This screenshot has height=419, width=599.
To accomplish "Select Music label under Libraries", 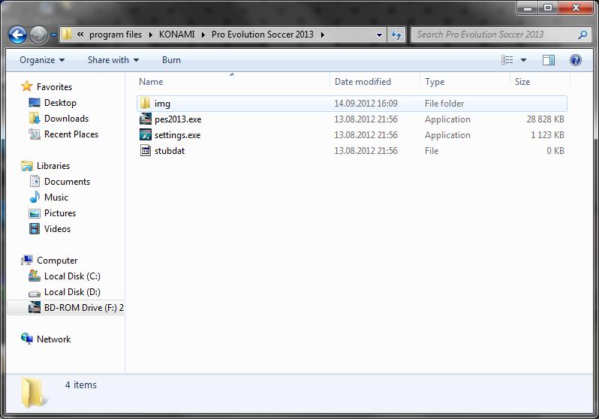I will [x=56, y=197].
